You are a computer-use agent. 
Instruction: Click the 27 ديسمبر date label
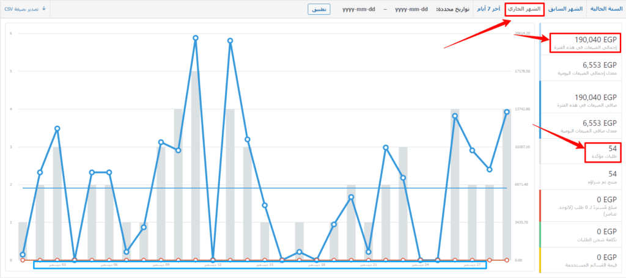click(472, 265)
